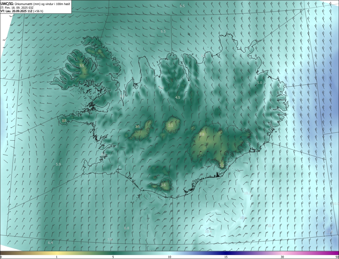Click the 10 label on the color scale

(x=169, y=257)
